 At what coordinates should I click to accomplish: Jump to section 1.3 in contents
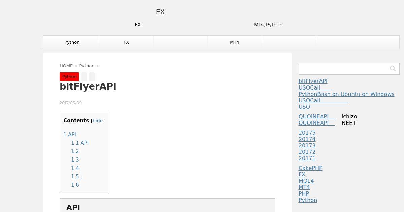[75, 160]
